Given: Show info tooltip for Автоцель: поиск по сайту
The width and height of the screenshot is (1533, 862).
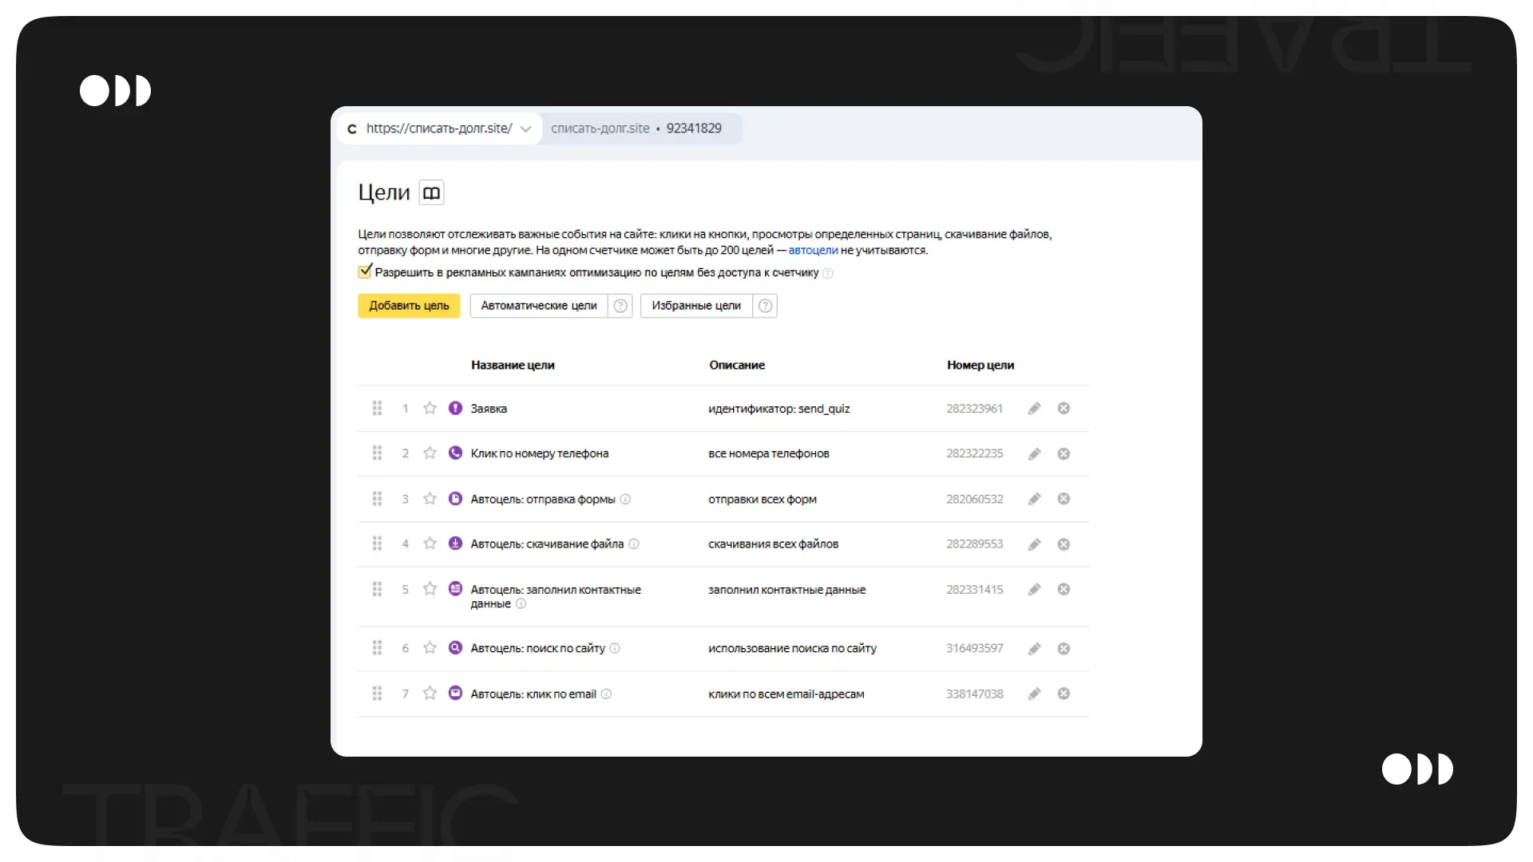Looking at the screenshot, I should pyautogui.click(x=615, y=649).
